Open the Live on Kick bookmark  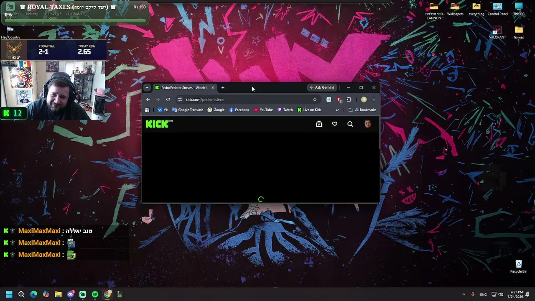point(309,110)
